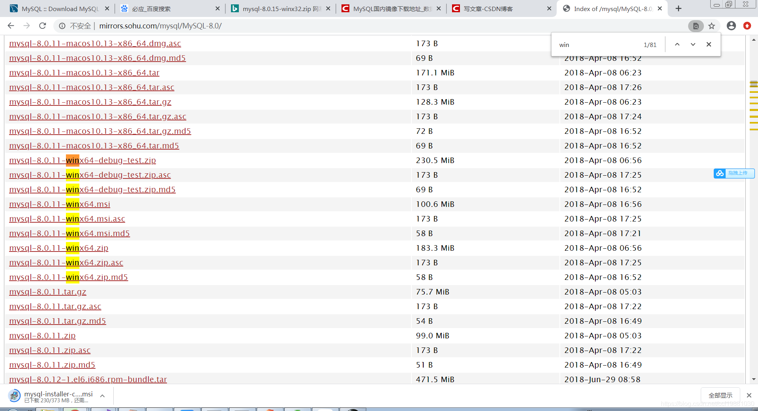
Task: Switch to 必应_百度搜索 tab
Action: tap(170, 9)
